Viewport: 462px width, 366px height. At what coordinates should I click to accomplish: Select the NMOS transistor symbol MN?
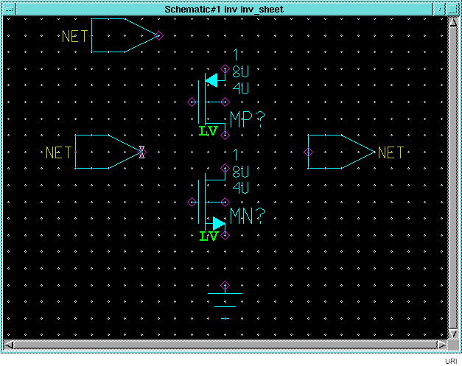point(209,201)
